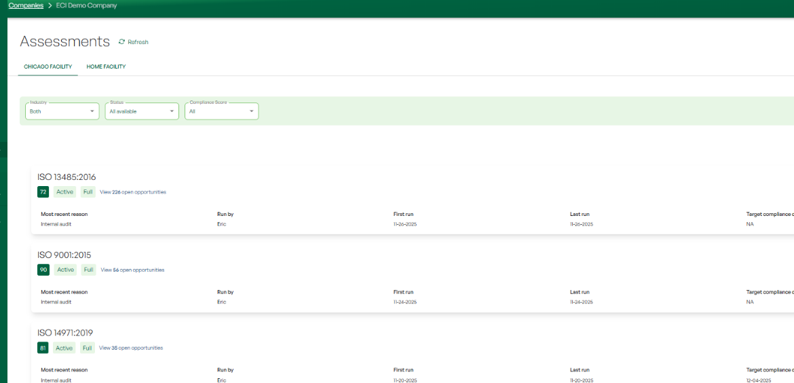Select Internal audit reason in ISO 13485:2016 card
Viewport: 794px width, 383px height.
(x=56, y=224)
